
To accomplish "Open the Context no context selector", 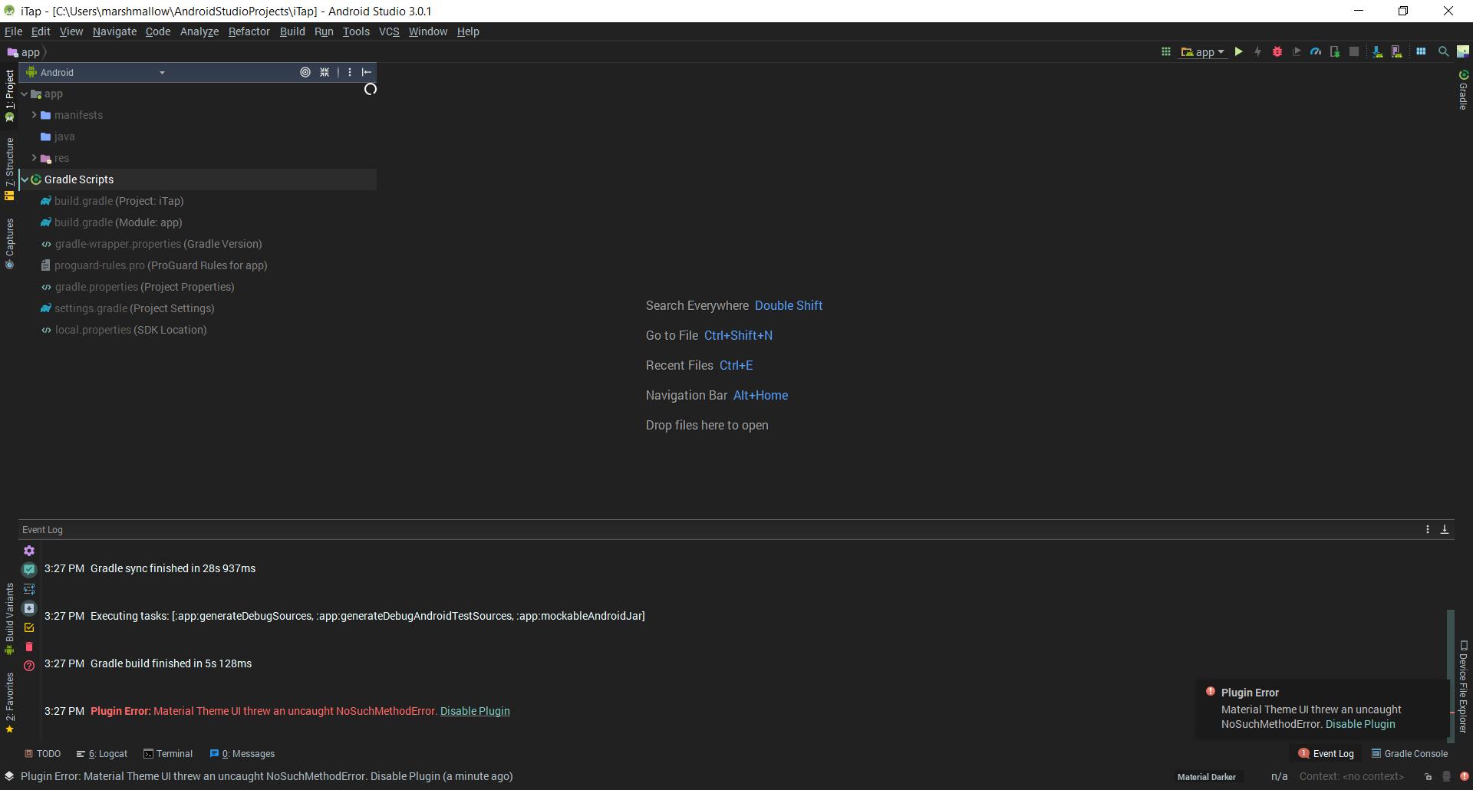I will (x=1351, y=776).
